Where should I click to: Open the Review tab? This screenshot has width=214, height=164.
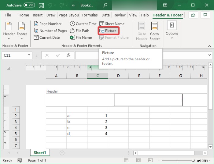(120, 15)
